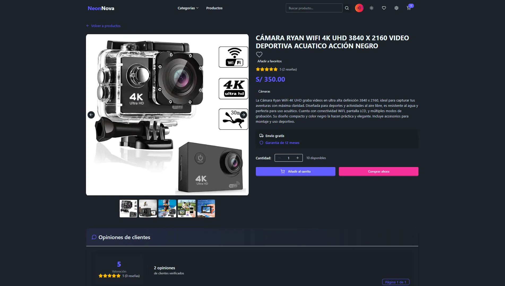This screenshot has height=286, width=505.
Task: Show previous product image arrow
Action: [x=91, y=115]
